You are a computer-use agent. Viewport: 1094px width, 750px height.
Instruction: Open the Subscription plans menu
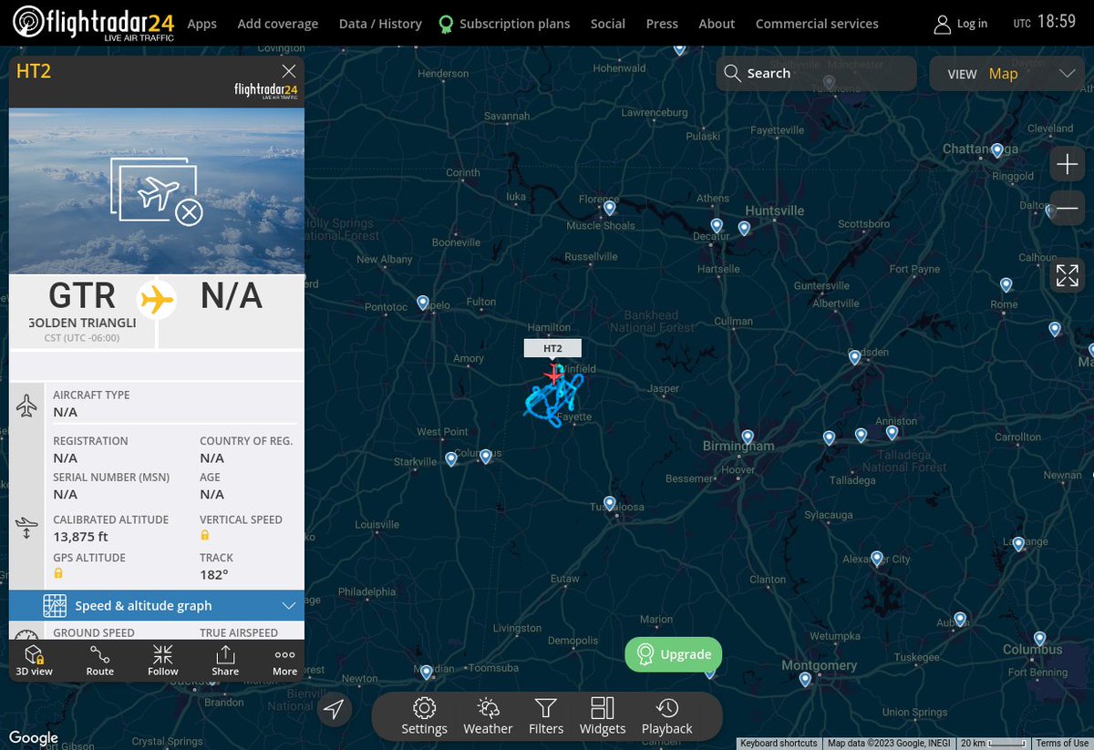[x=513, y=24]
